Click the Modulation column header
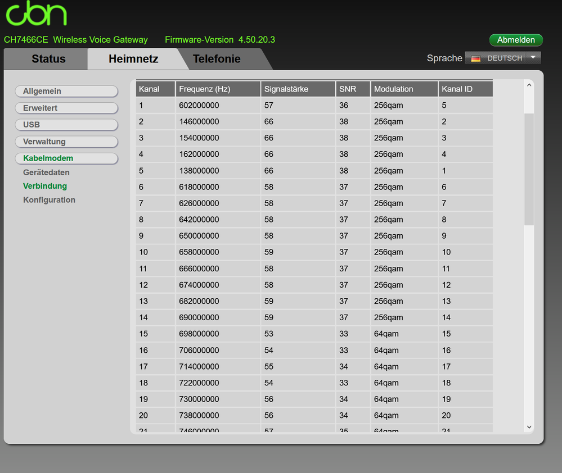 404,89
